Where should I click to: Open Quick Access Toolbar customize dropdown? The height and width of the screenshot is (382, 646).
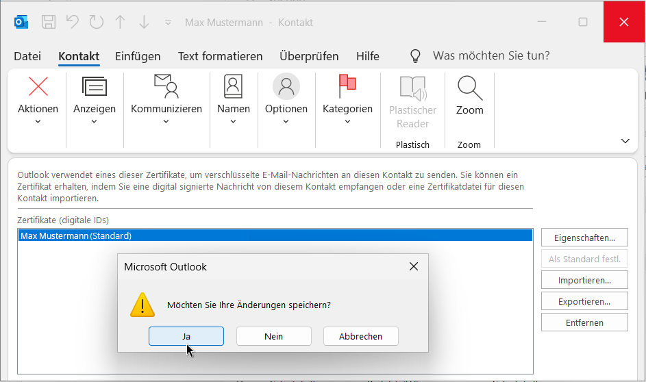click(168, 23)
